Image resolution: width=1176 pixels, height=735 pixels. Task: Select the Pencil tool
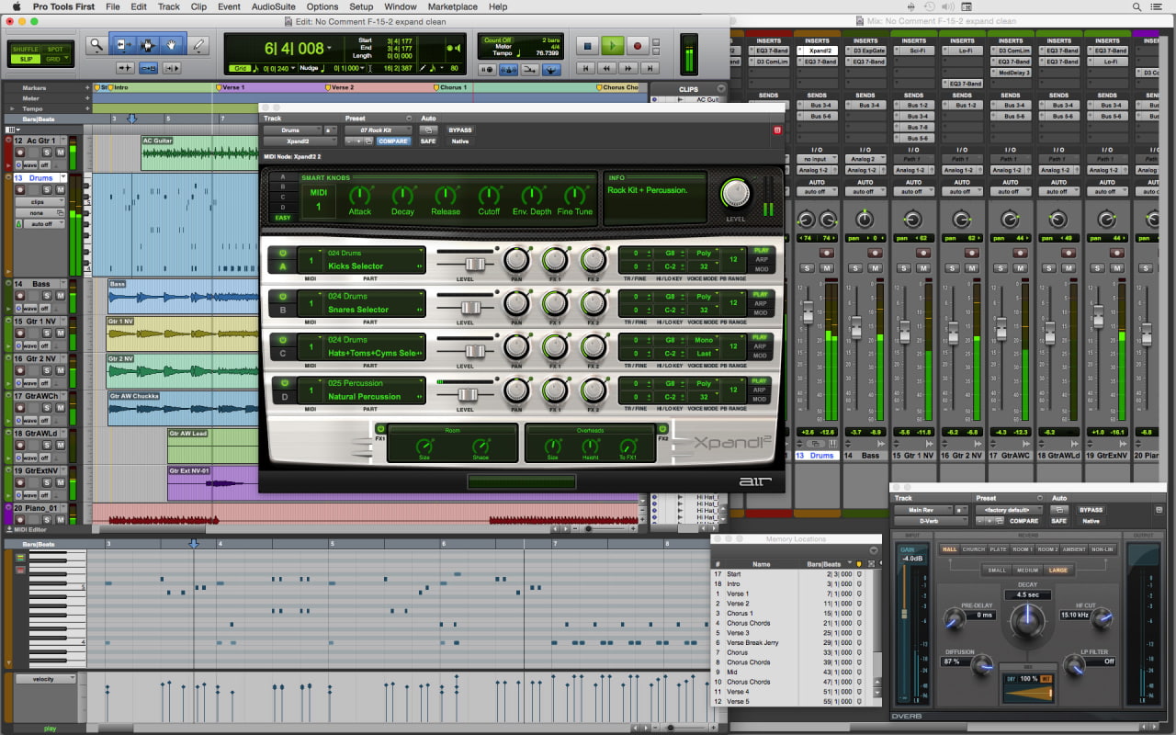pyautogui.click(x=198, y=43)
